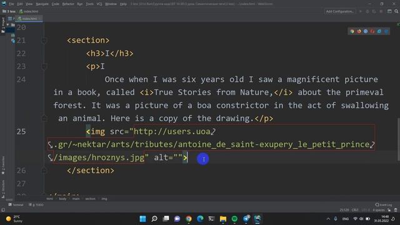400x225 pixels.
Task: Preview page in Edge browser icon
Action: tap(386, 31)
